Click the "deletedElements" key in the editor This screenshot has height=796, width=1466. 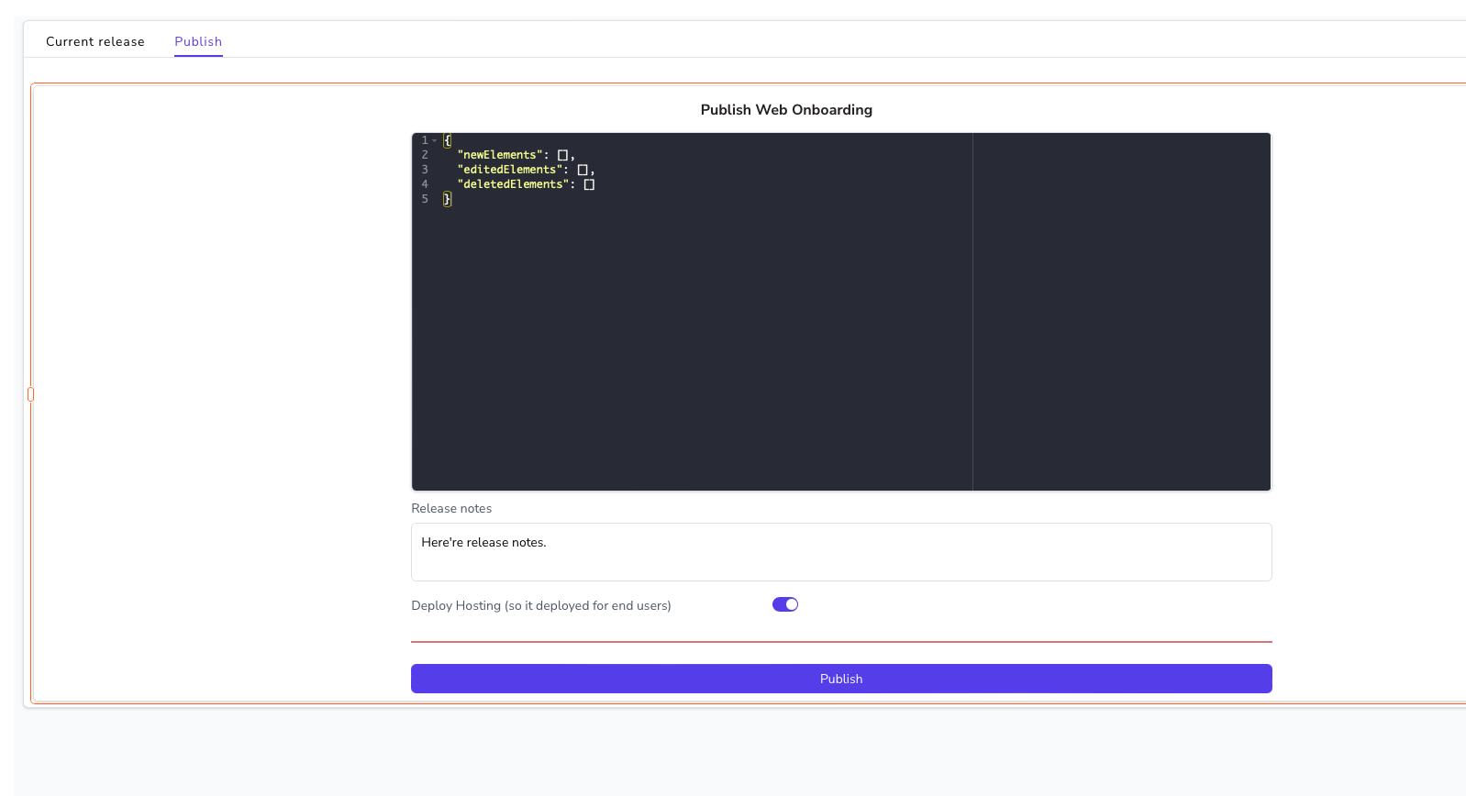pos(513,184)
